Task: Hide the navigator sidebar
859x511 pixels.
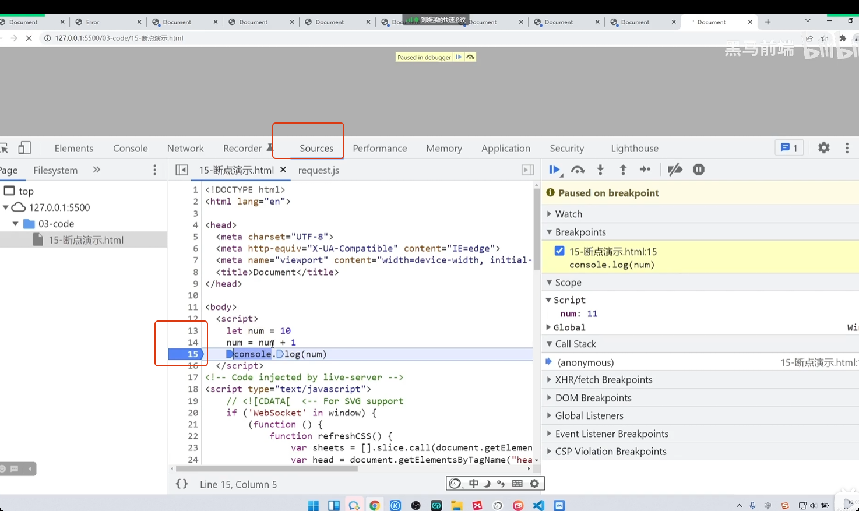Action: (x=182, y=170)
